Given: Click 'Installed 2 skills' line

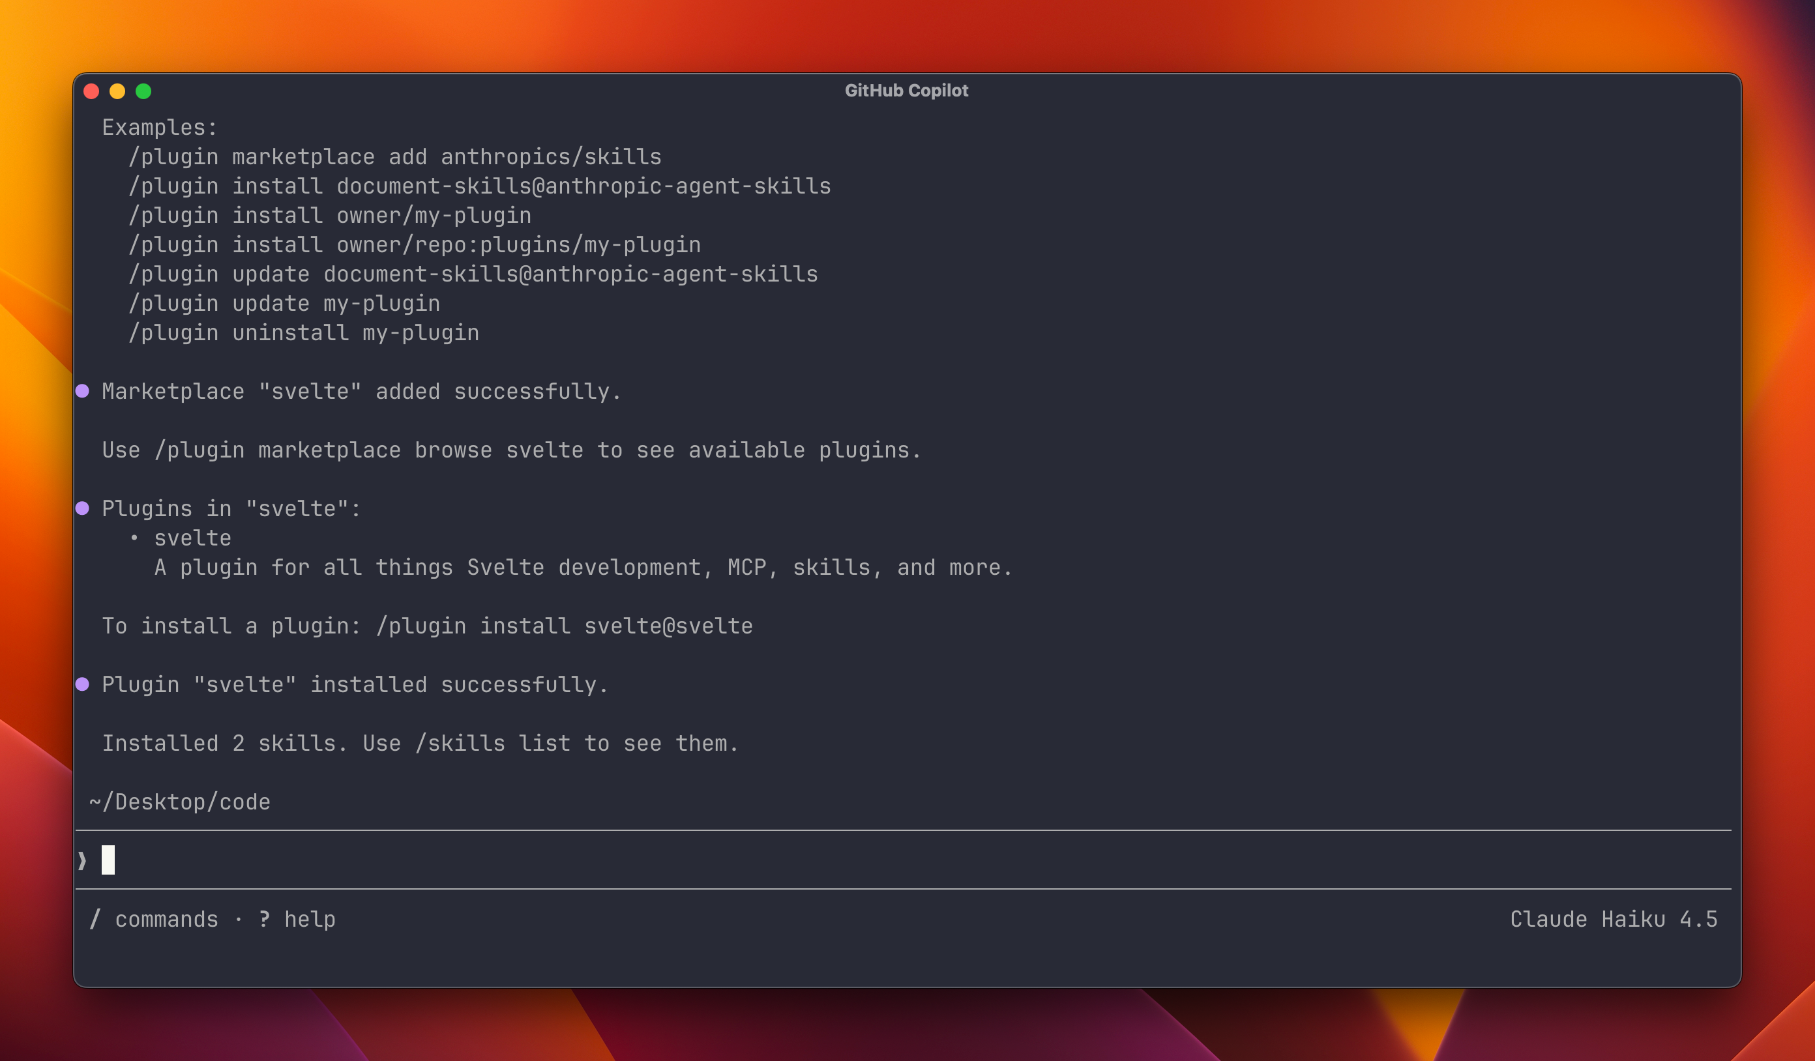Looking at the screenshot, I should [420, 744].
